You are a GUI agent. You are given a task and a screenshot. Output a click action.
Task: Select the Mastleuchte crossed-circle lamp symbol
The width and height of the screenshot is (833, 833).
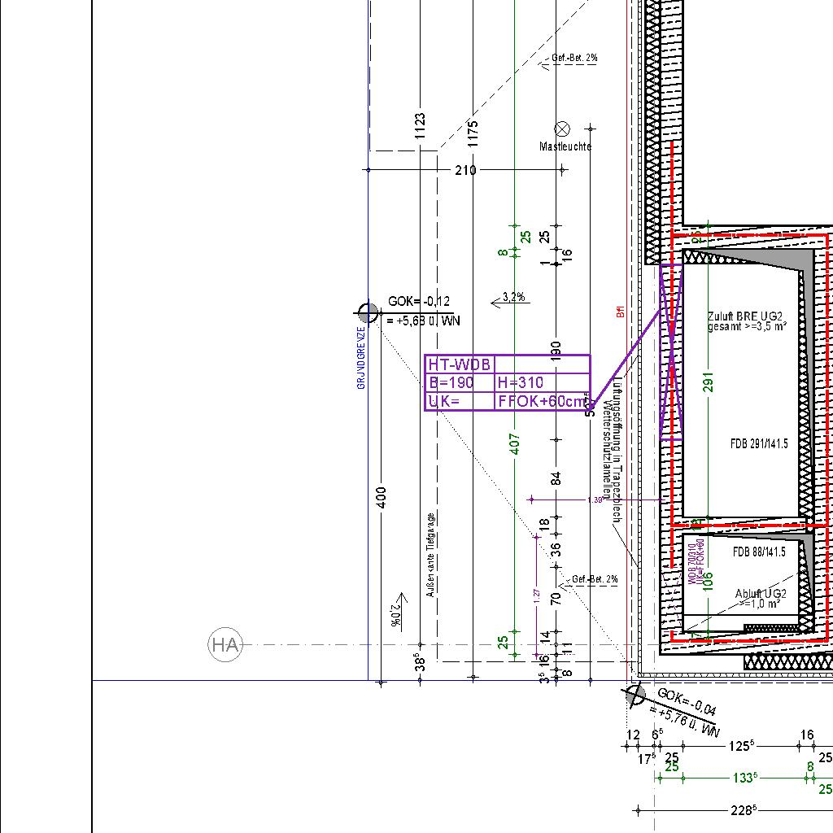pos(562,129)
